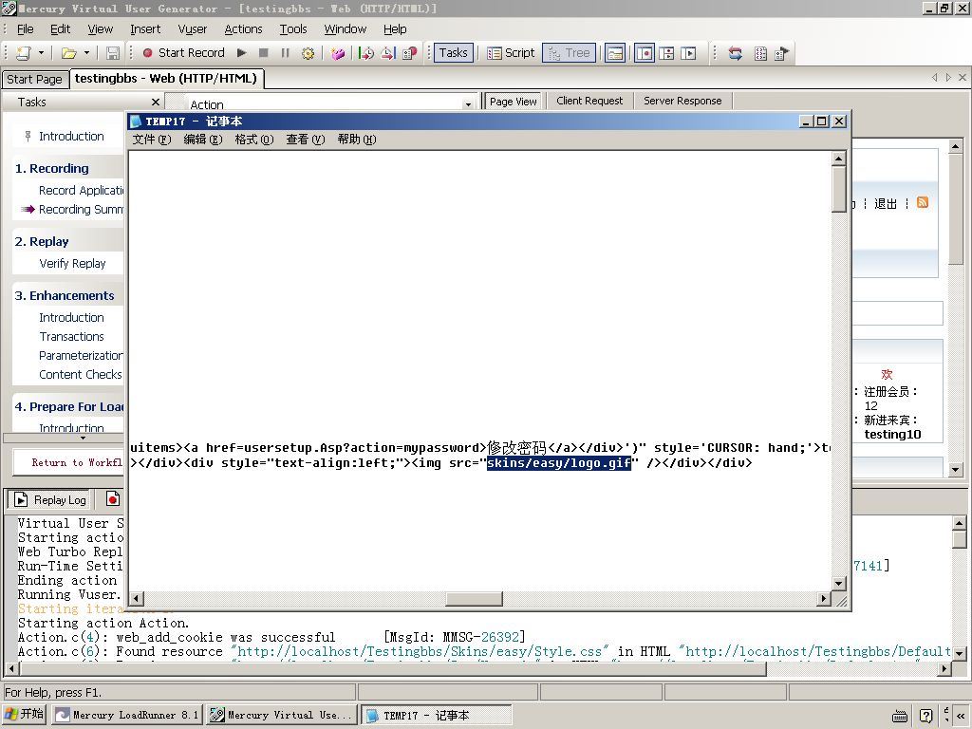Open the File menu
The height and width of the screenshot is (729, 972).
click(25, 29)
